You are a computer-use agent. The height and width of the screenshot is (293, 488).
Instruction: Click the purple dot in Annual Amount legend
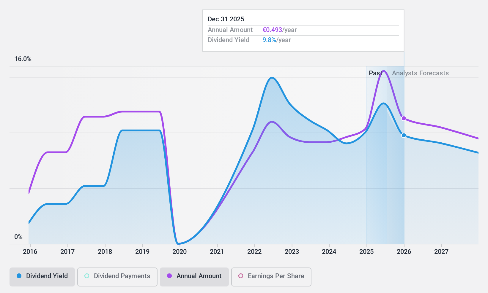[x=169, y=276]
